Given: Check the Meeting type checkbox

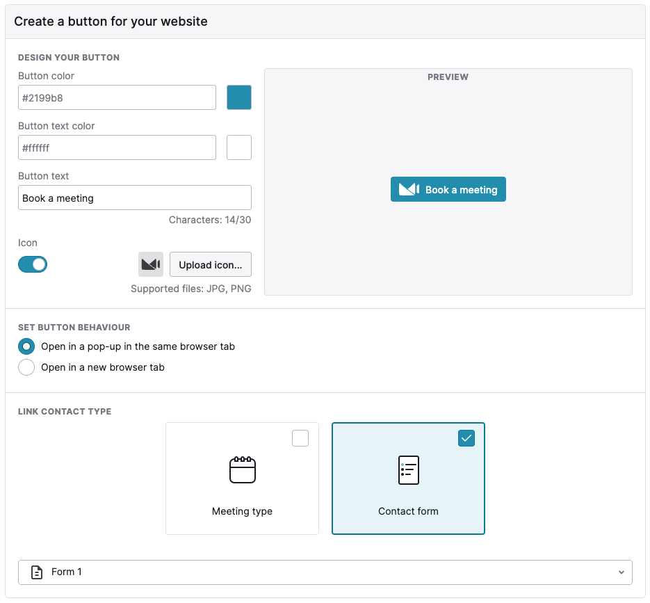Looking at the screenshot, I should pyautogui.click(x=300, y=438).
